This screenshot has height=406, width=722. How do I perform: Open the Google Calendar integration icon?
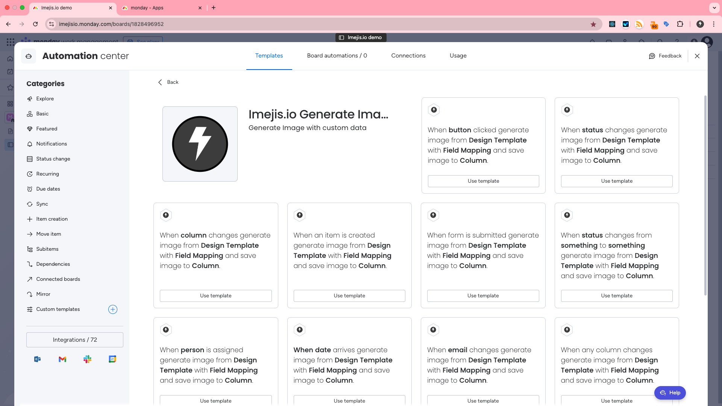tap(112, 359)
